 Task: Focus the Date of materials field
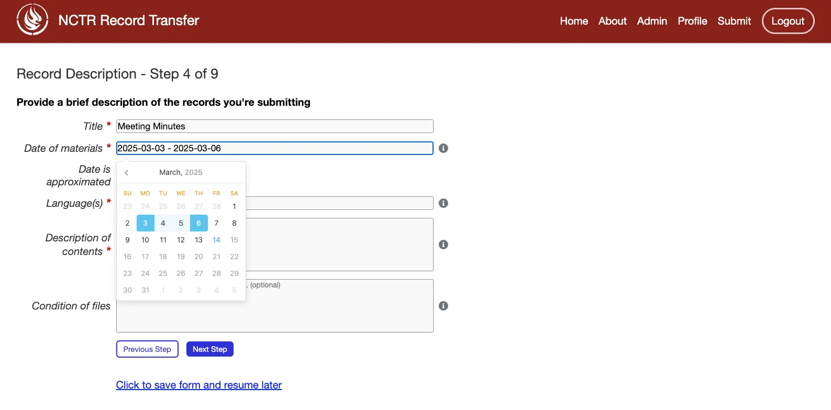275,148
